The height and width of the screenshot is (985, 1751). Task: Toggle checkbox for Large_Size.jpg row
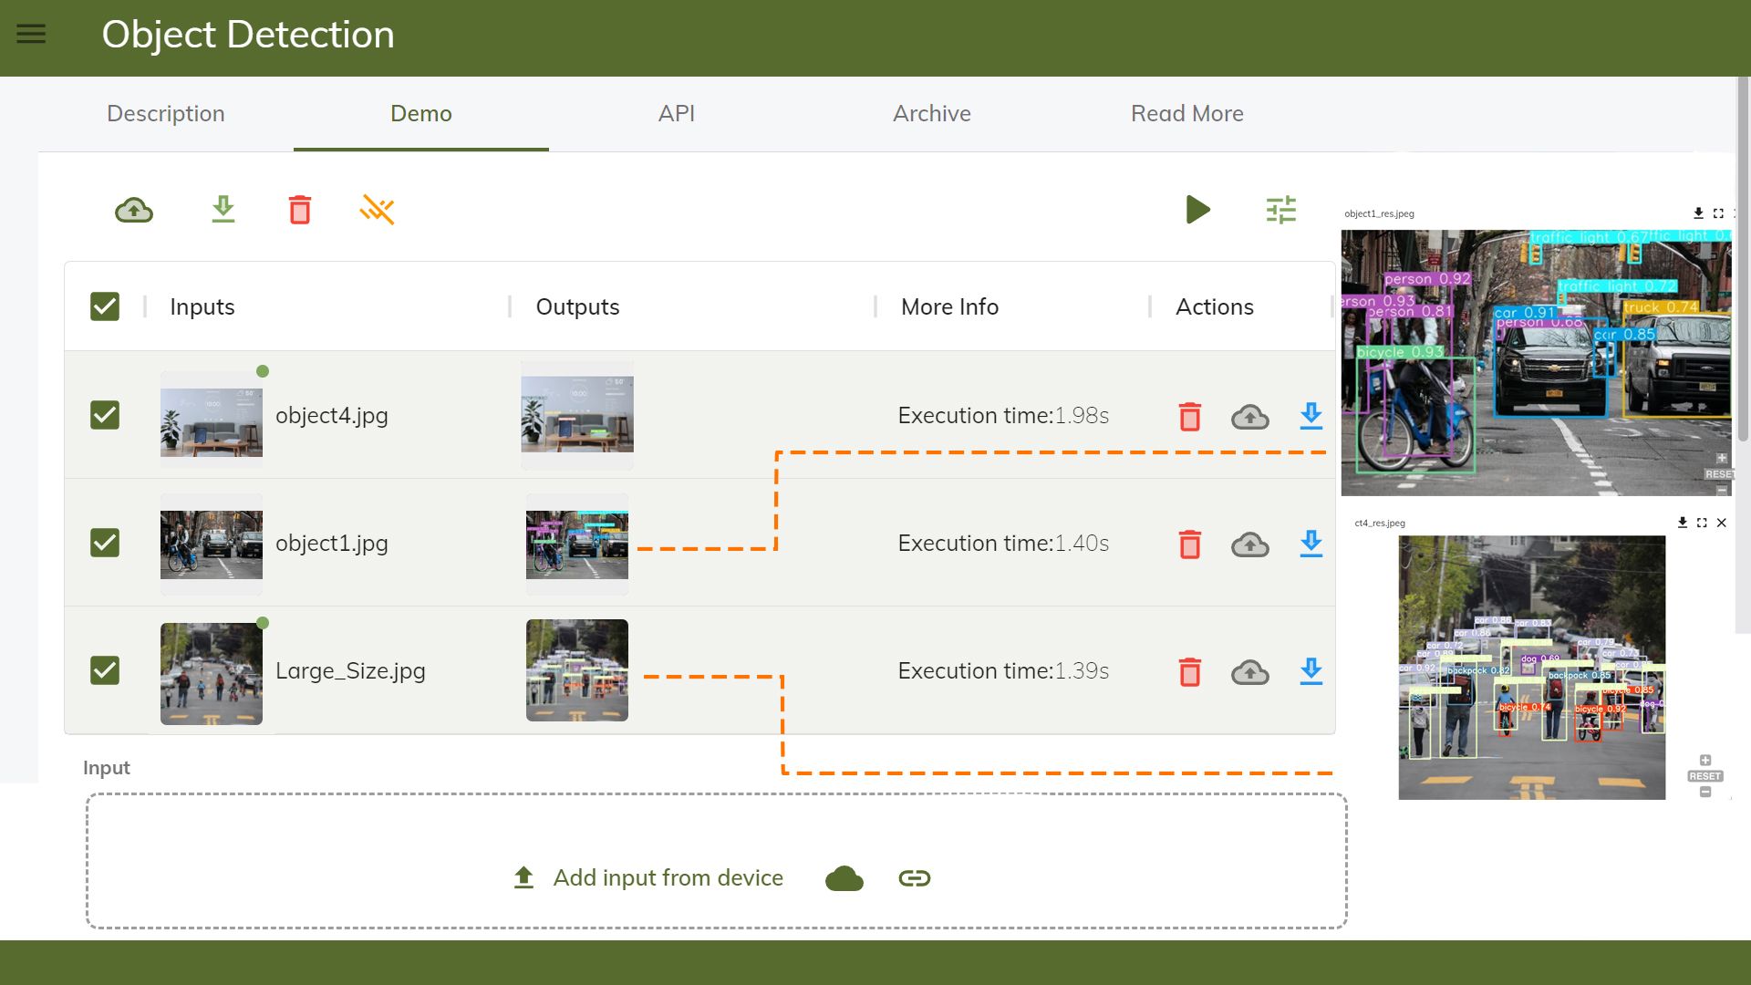[x=105, y=669]
